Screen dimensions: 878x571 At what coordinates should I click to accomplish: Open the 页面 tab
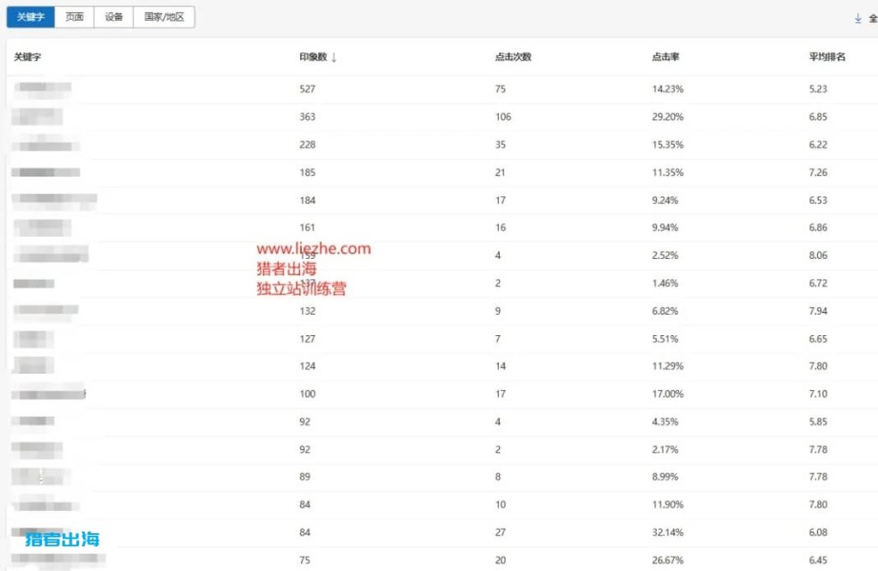[x=75, y=17]
